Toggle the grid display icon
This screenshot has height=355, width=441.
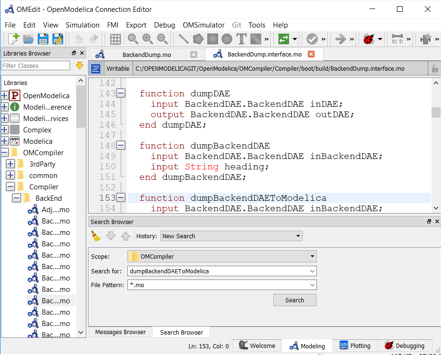[116, 39]
